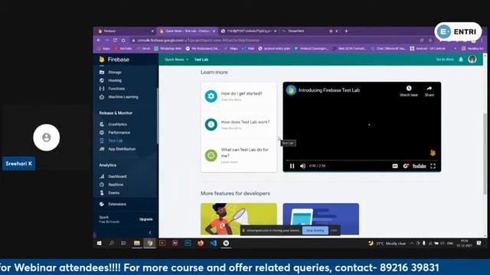Open Photoshop from the taskbar

pos(188,243)
